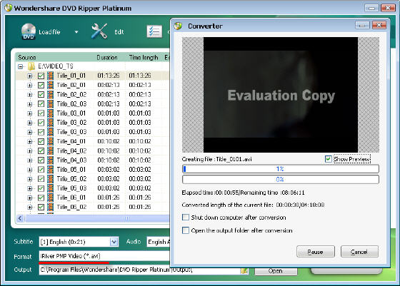This screenshot has width=400, height=286.
Task: Click the 0% overall progress bar
Action: [280, 179]
